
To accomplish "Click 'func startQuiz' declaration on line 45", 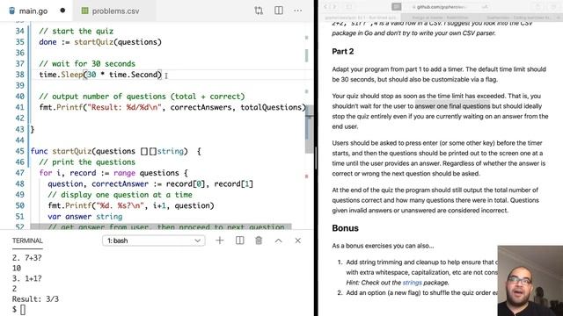I will [x=61, y=151].
